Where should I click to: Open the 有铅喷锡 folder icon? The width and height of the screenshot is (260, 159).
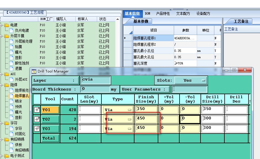7,140
